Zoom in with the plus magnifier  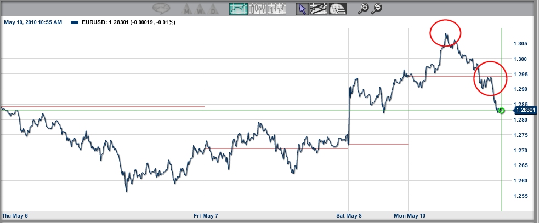pos(364,9)
